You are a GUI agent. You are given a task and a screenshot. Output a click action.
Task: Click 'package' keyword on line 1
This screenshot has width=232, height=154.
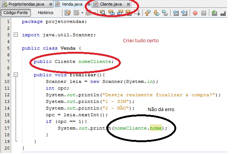(32, 22)
